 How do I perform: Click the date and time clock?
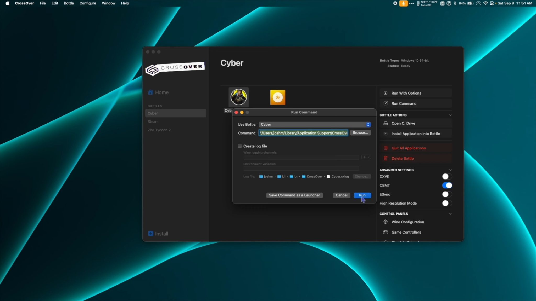click(x=515, y=3)
